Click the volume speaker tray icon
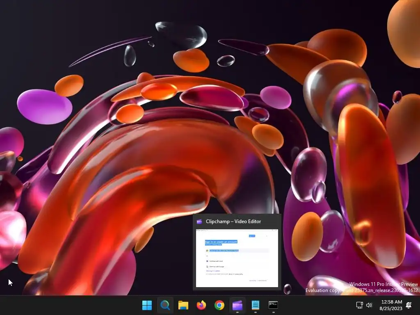The image size is (420, 315). coord(369,305)
